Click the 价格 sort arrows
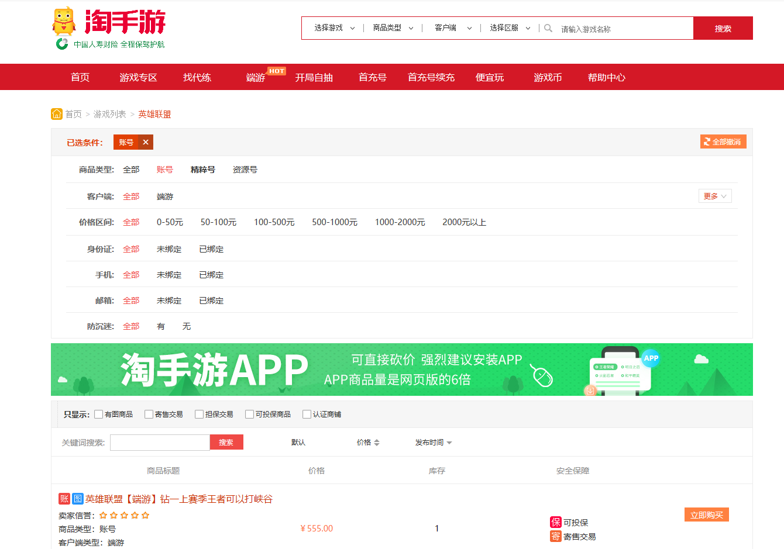This screenshot has width=784, height=549. [x=377, y=443]
